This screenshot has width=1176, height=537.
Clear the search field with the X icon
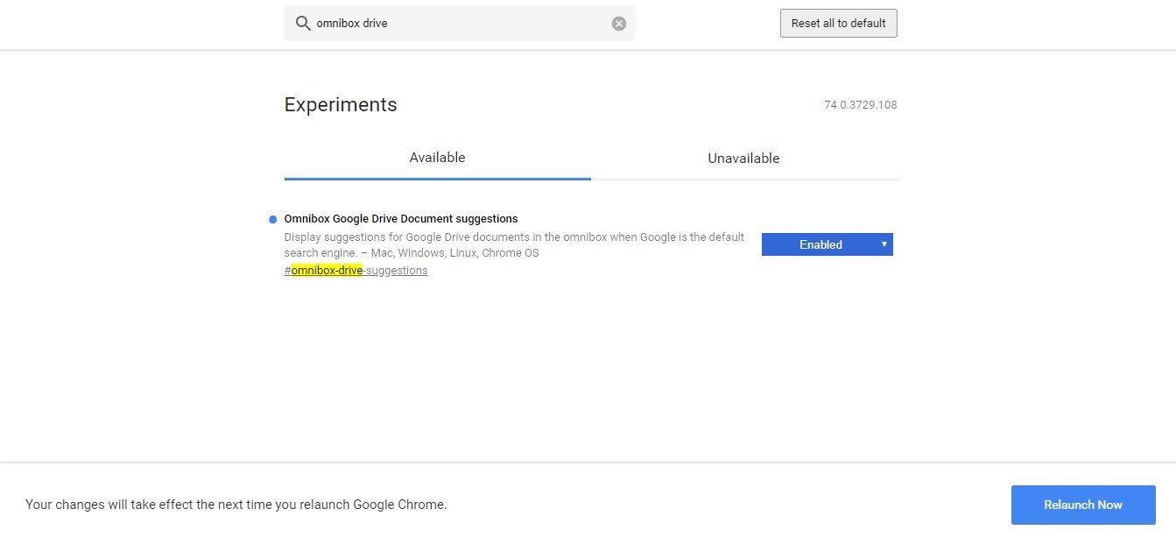[x=619, y=24]
